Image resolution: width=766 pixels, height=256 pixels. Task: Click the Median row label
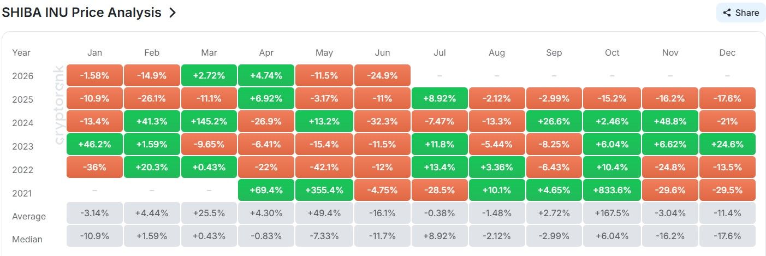(27, 239)
